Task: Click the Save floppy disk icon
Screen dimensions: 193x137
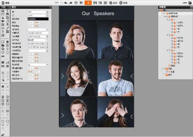Action: point(95,3)
